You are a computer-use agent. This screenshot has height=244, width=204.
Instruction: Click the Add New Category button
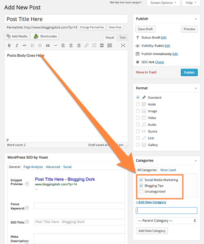point(152,231)
